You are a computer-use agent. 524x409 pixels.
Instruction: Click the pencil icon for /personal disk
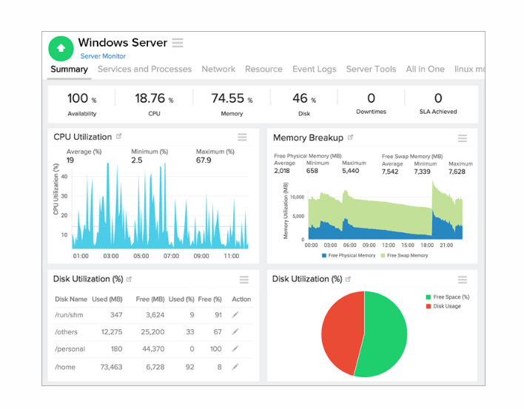(236, 349)
